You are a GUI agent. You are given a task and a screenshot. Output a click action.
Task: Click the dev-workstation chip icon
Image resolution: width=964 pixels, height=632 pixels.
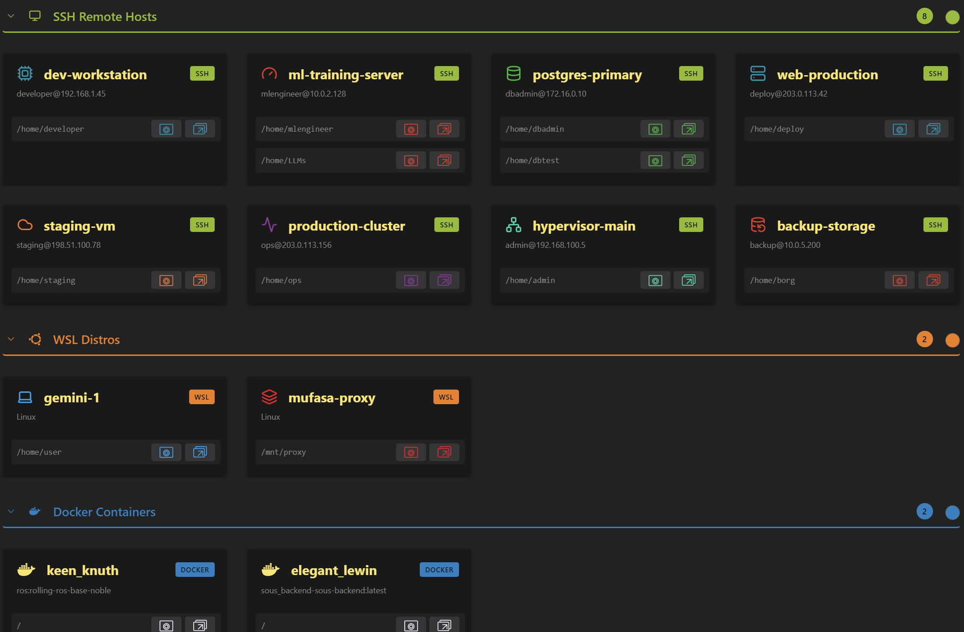(x=25, y=73)
